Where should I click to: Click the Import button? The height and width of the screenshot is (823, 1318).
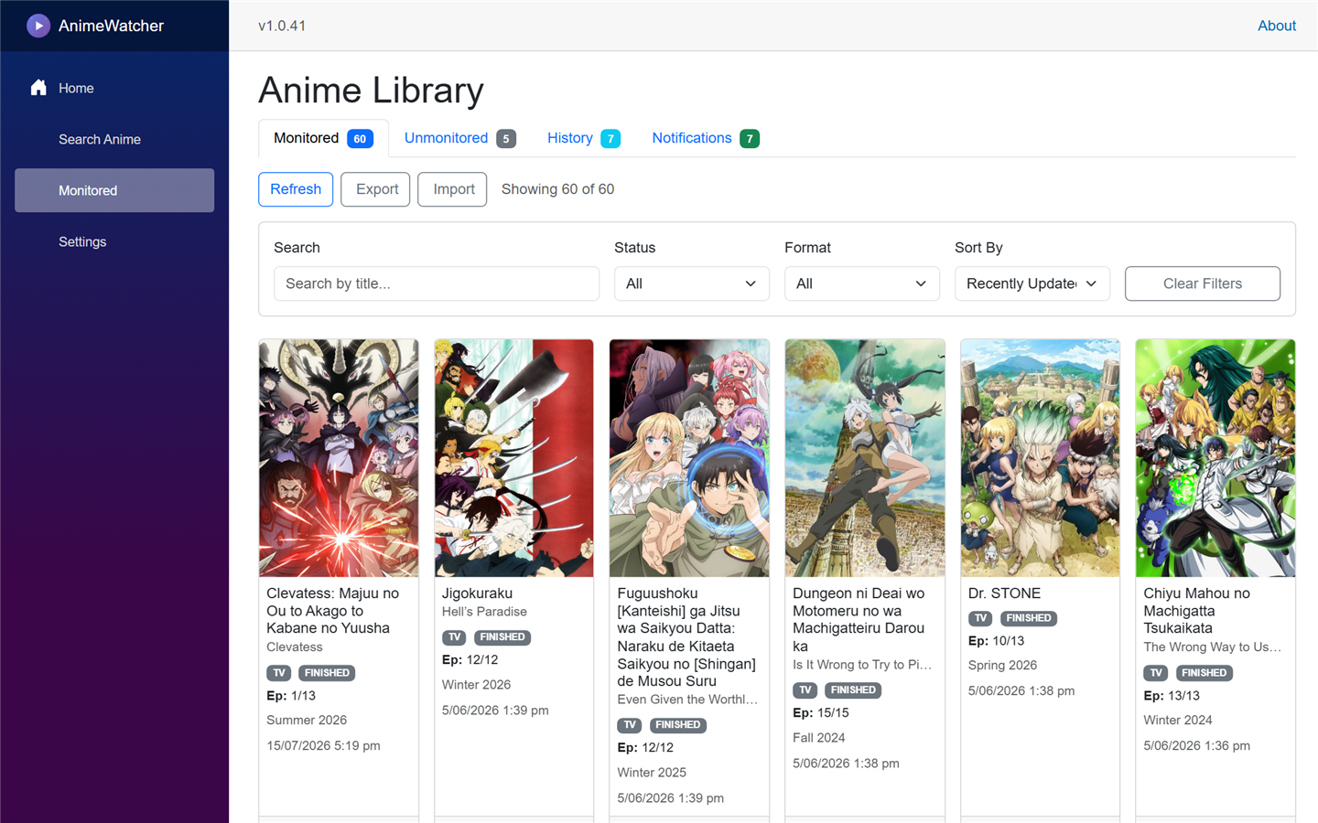click(x=453, y=189)
